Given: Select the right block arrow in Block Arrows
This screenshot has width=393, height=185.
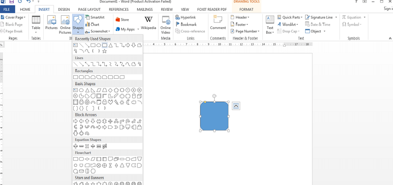Looking at the screenshot, I should 76,121.
